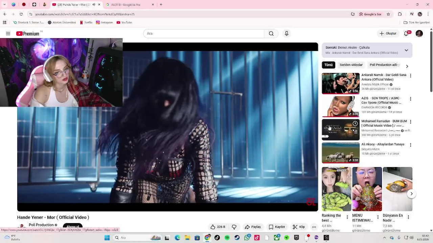Open options for Ali Aksoy video
433x243 pixels.
click(x=411, y=145)
